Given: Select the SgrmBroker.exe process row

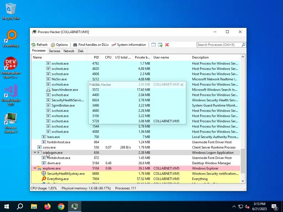Looking at the screenshot, I should (x=135, y=105).
